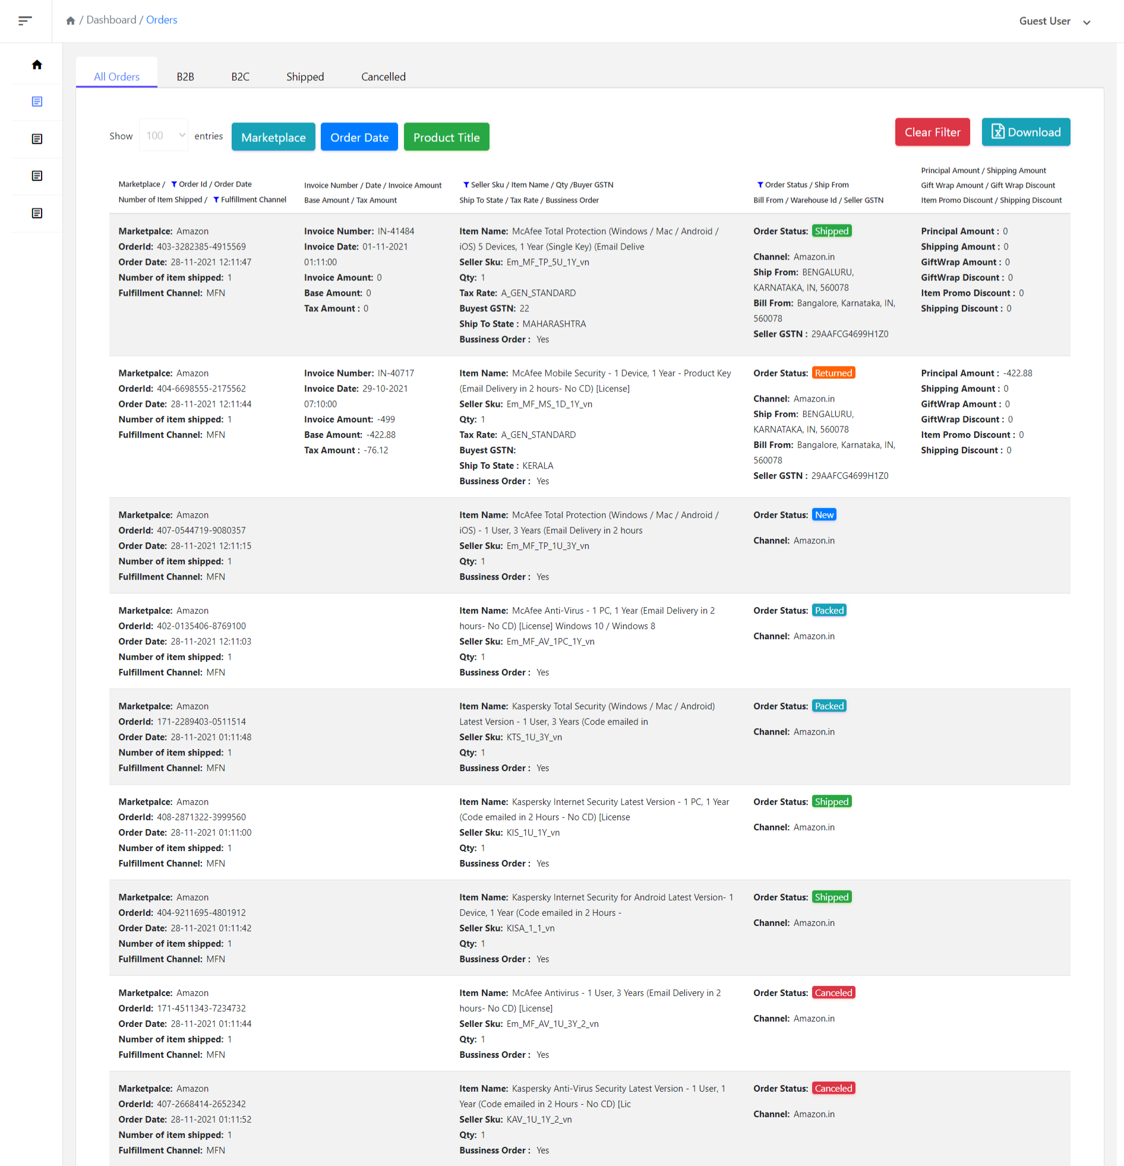Click the blue Order Date button
Viewport: 1124px width, 1166px height.
(359, 137)
